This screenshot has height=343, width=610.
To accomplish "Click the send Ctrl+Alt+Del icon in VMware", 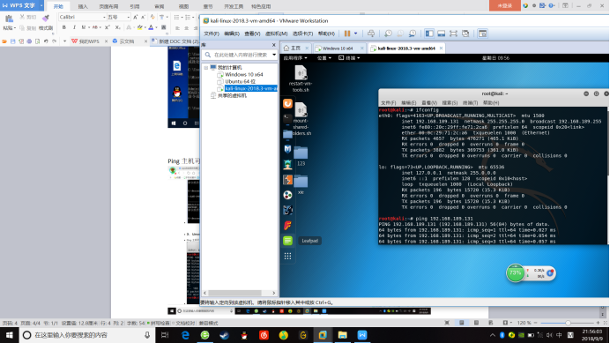I will pos(371,34).
